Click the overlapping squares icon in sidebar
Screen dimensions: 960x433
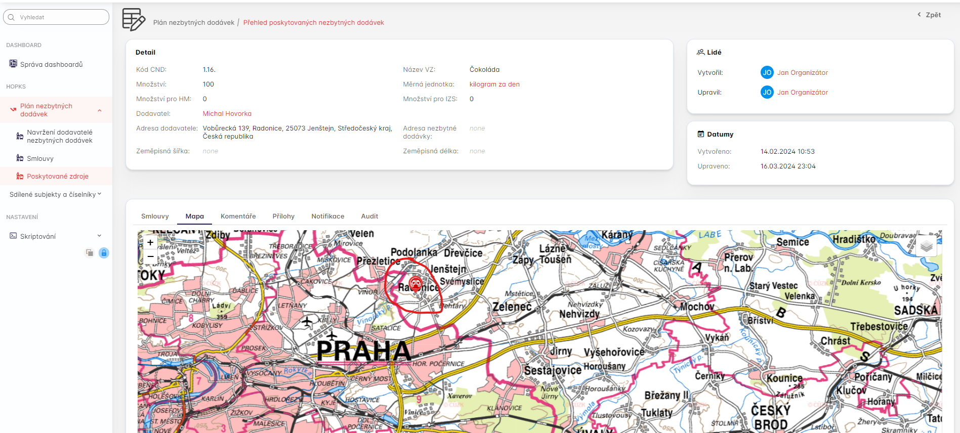click(90, 253)
